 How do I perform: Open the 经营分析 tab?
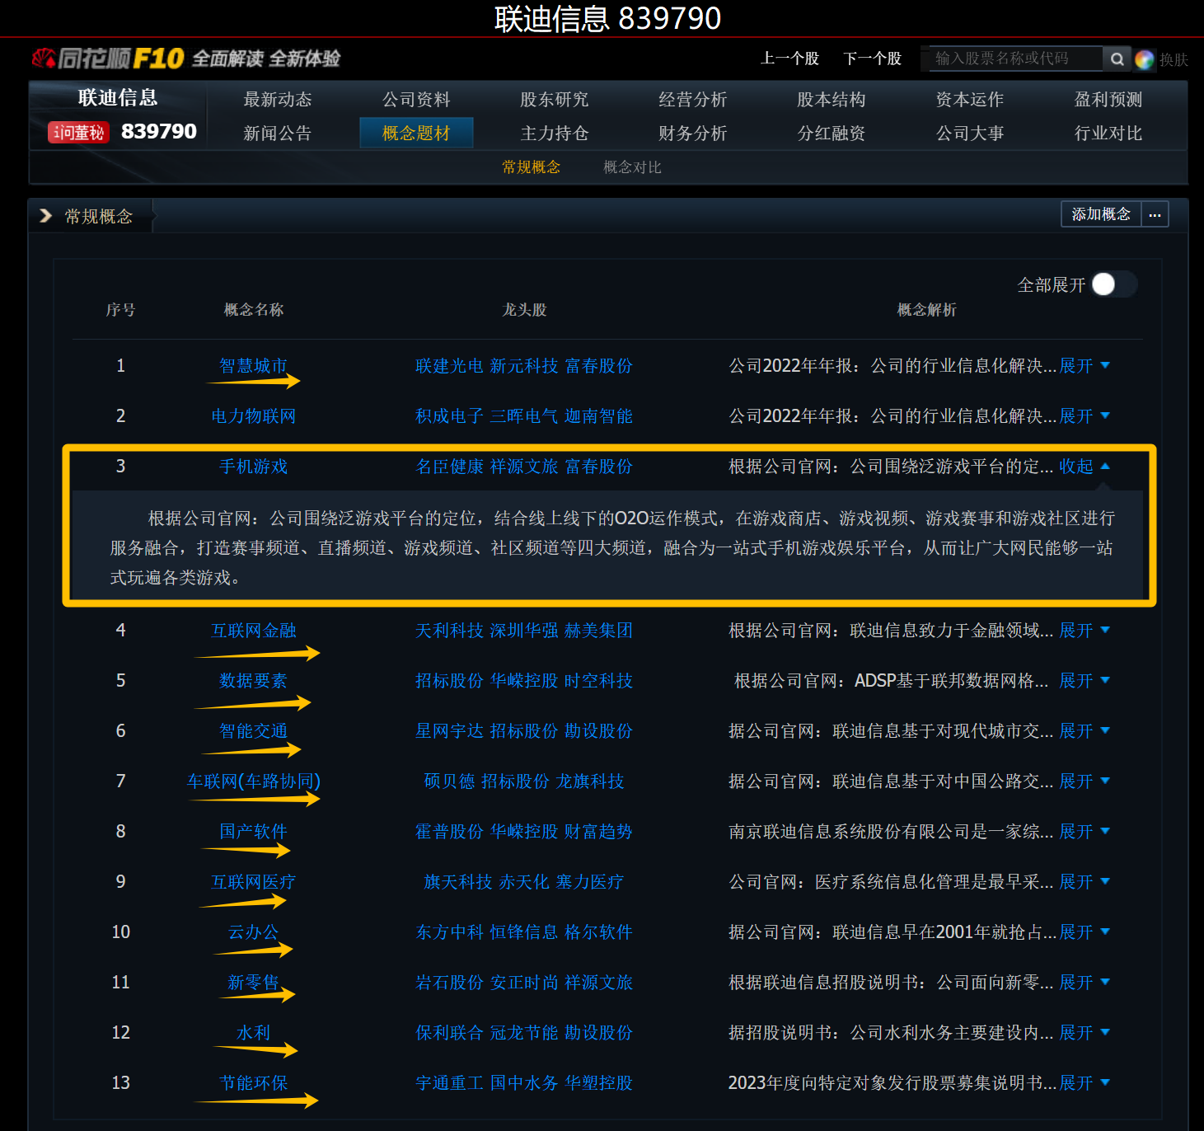[x=693, y=100]
